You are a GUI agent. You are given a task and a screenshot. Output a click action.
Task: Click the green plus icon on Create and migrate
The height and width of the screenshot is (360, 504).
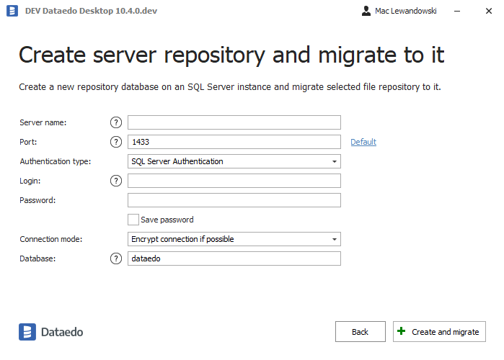(402, 332)
